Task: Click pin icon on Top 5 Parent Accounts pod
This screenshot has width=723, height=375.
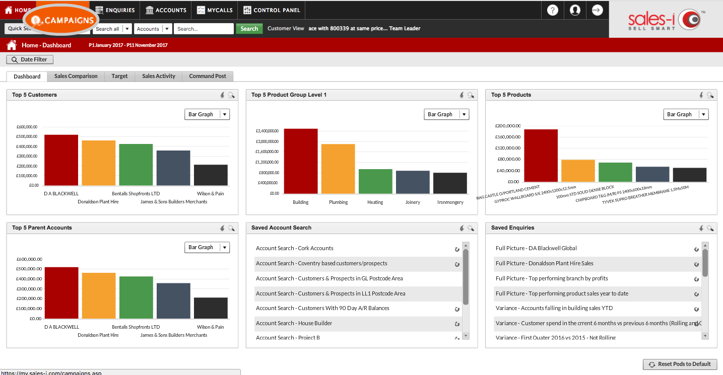Action: coord(223,228)
